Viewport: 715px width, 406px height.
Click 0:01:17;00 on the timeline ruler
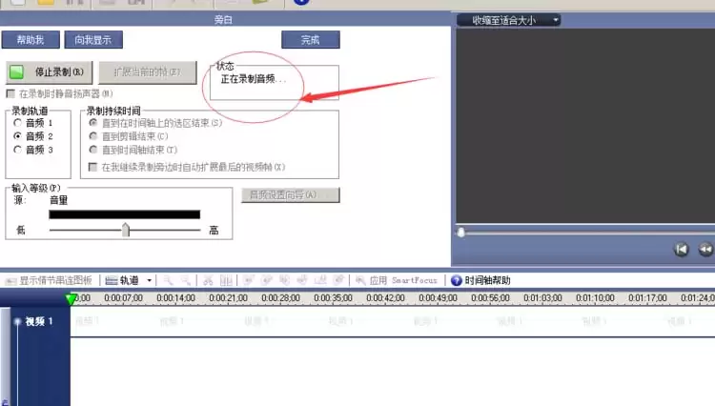pos(647,298)
